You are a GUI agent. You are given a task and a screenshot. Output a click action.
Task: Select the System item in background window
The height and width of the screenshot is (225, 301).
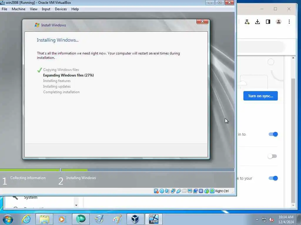[x=31, y=197]
